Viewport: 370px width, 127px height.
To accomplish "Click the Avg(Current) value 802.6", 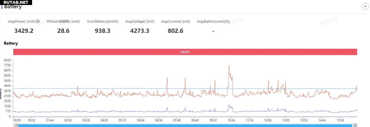I will (x=175, y=31).
